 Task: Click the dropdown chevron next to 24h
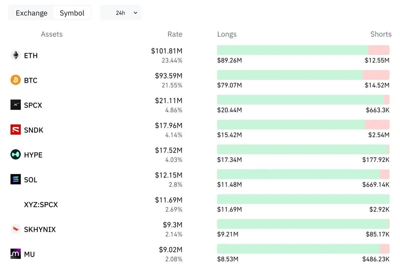[135, 13]
